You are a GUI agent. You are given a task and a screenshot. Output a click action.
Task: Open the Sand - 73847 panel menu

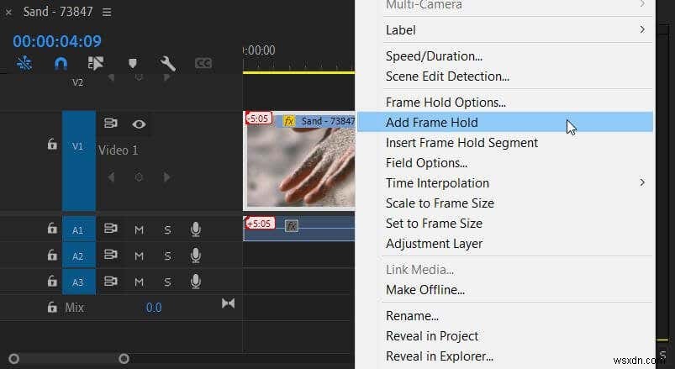pos(107,12)
